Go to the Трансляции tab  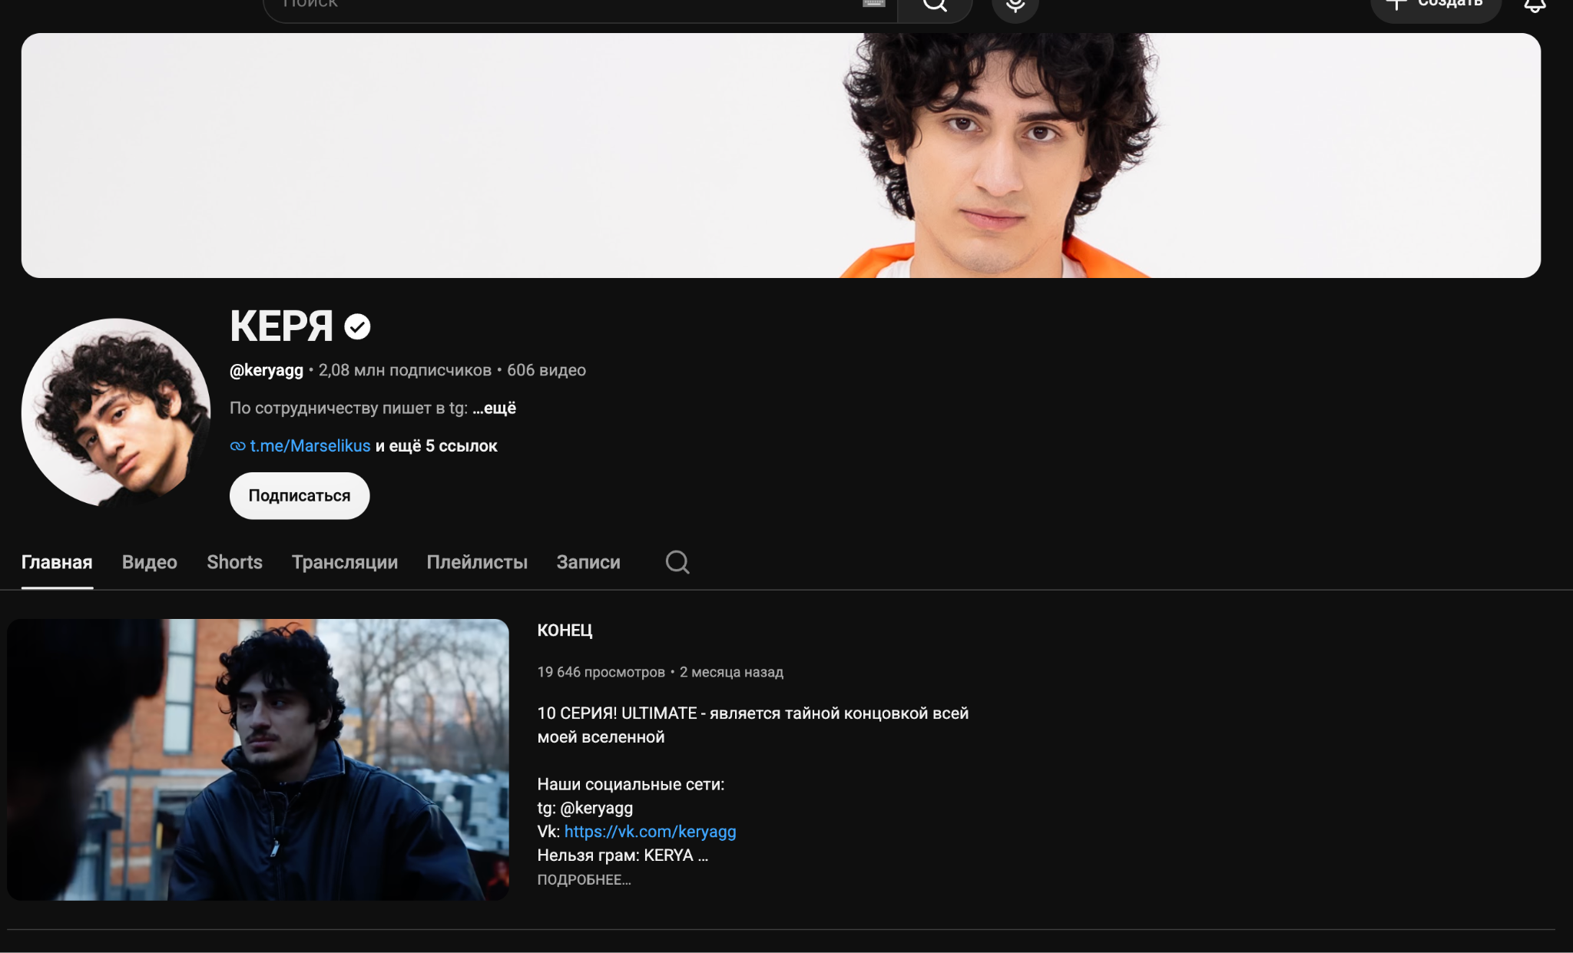click(345, 562)
